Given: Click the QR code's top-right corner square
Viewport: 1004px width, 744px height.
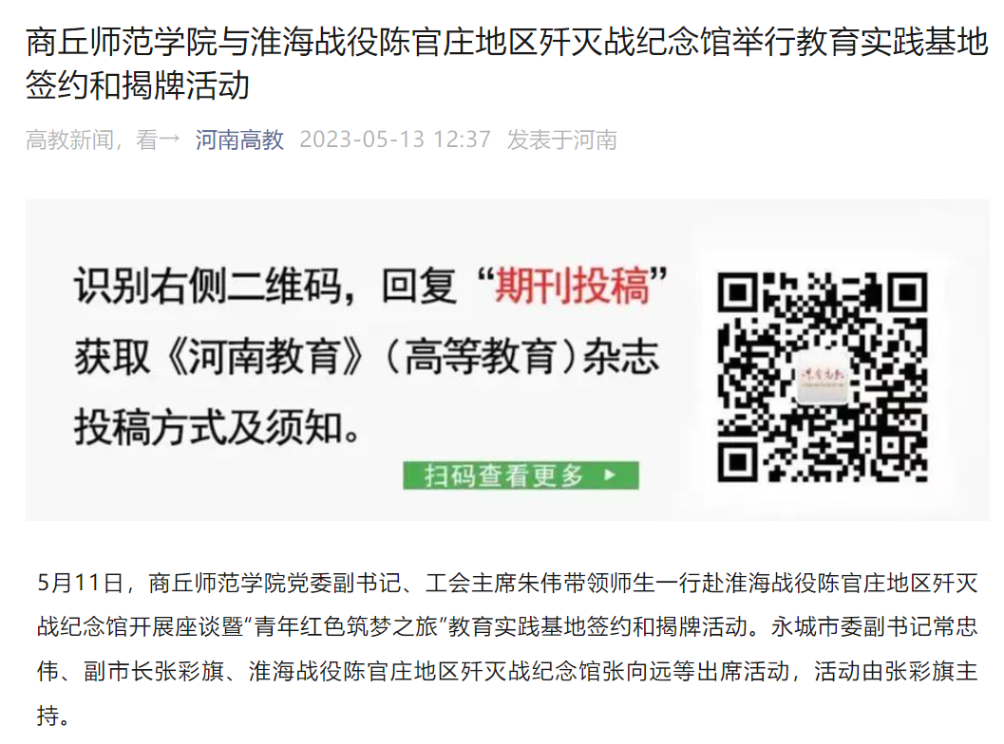Looking at the screenshot, I should (x=907, y=292).
